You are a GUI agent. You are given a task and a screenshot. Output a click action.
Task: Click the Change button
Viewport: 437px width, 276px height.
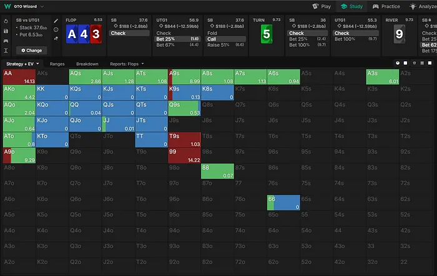[x=31, y=50]
